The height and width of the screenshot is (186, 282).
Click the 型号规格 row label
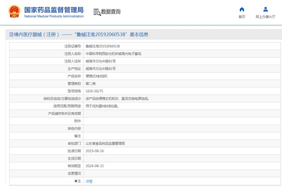click(x=74, y=91)
